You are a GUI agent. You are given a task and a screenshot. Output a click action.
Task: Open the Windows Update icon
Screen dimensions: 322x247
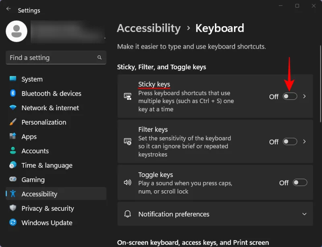(13, 223)
